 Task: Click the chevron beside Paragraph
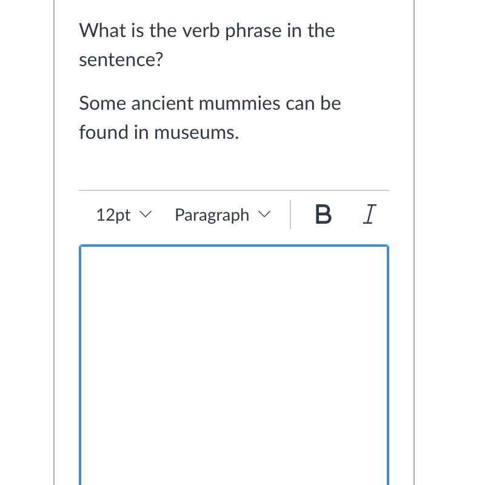tap(264, 215)
